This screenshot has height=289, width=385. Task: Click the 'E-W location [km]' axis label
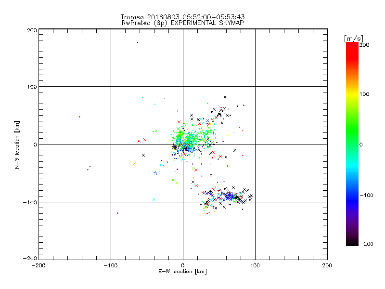[x=182, y=272]
